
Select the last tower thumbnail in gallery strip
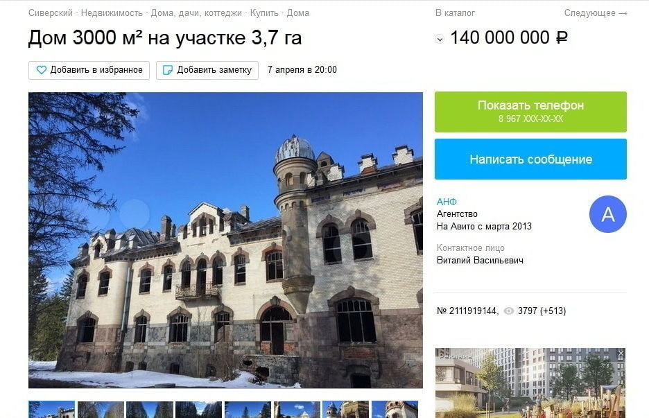click(395, 409)
